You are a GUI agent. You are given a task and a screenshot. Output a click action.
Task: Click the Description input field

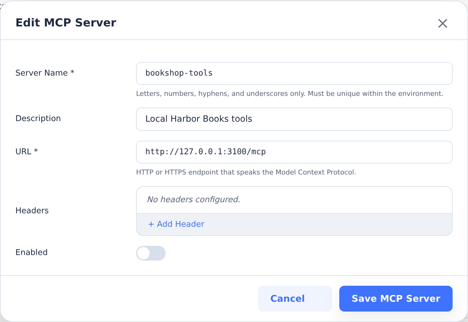294,119
